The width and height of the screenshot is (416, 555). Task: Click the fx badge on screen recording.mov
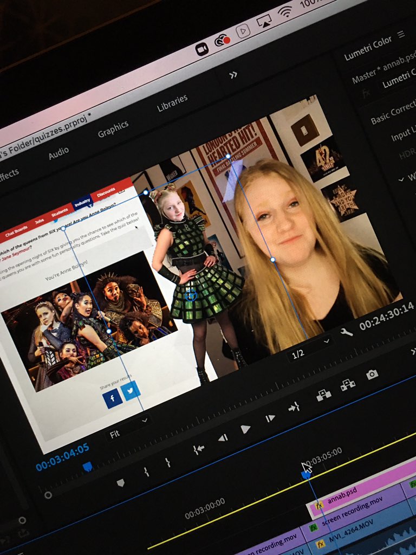(x=313, y=527)
